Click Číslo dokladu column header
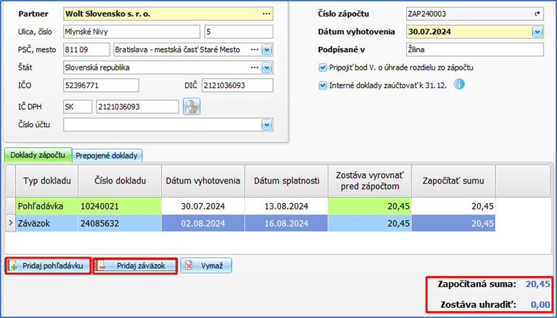The image size is (557, 318). coord(120,181)
